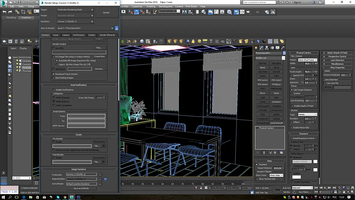
Task: Click the Render Production teapot icon
Action: (248, 12)
